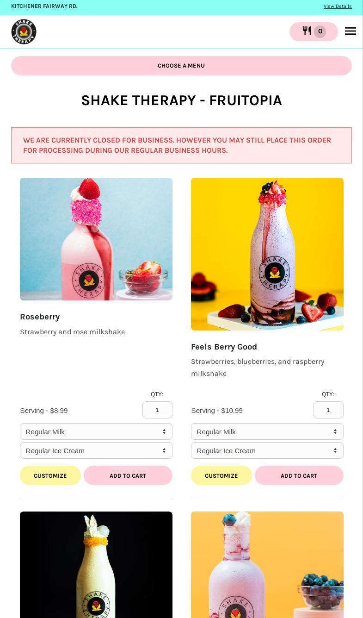The width and height of the screenshot is (363, 618).
Task: Expand Roseberry's Regular Ice Cream dropdown
Action: tap(96, 450)
